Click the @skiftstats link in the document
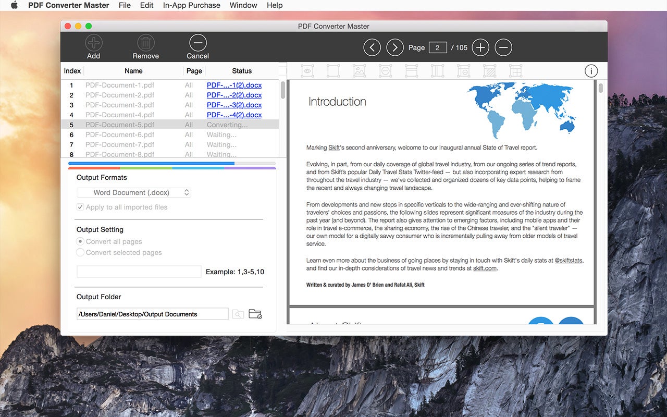The height and width of the screenshot is (417, 667). [569, 260]
